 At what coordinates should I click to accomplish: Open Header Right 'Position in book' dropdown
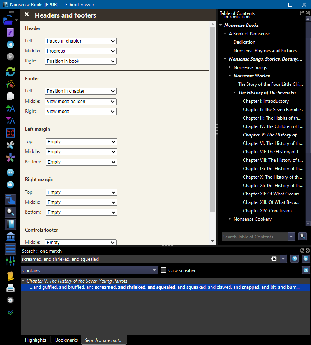81,61
